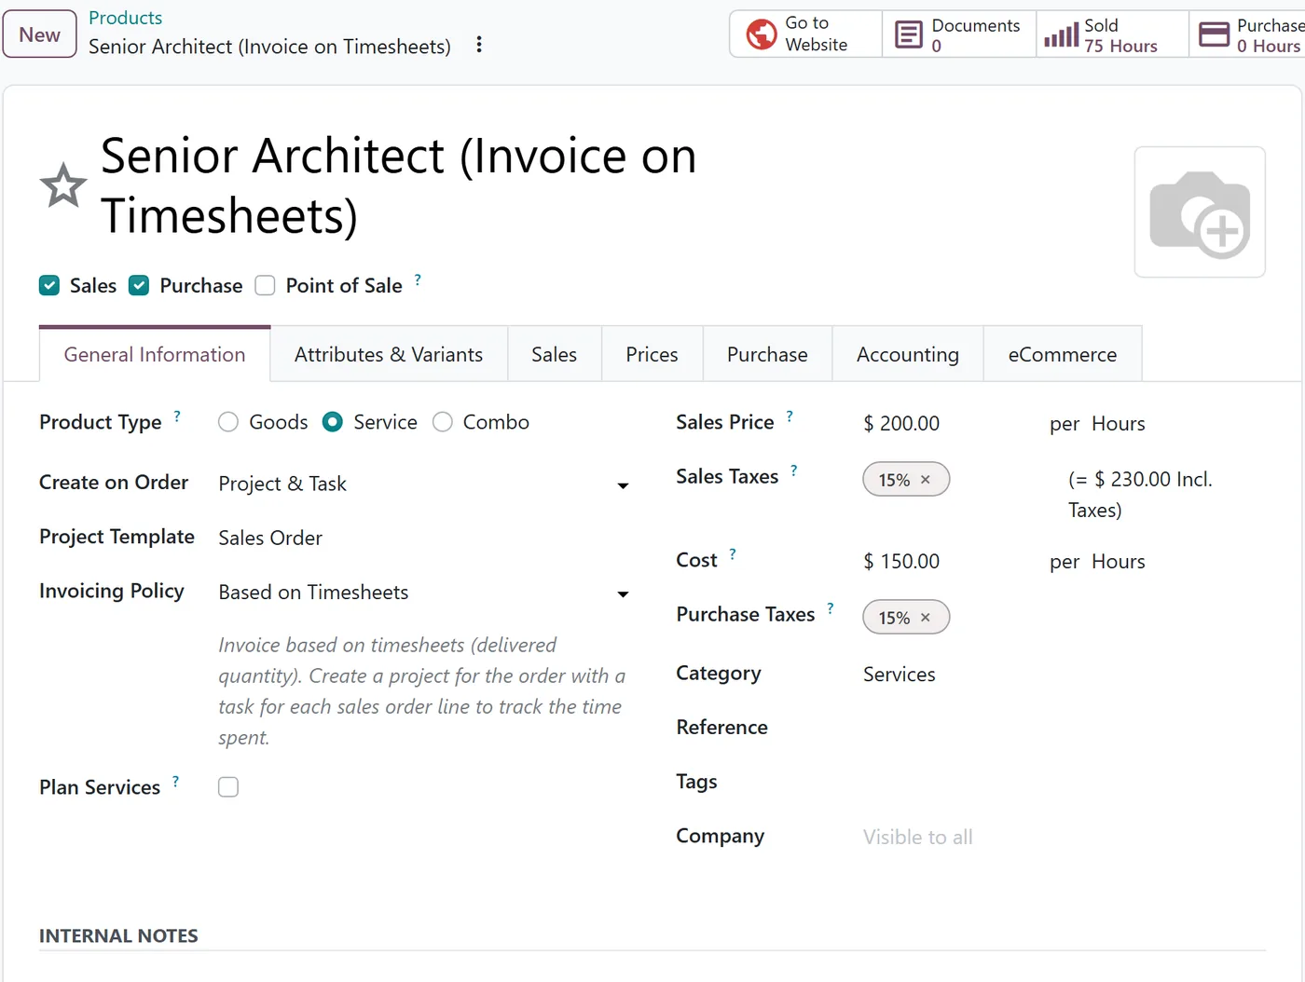Select the Goods product type
The image size is (1305, 982).
point(228,423)
